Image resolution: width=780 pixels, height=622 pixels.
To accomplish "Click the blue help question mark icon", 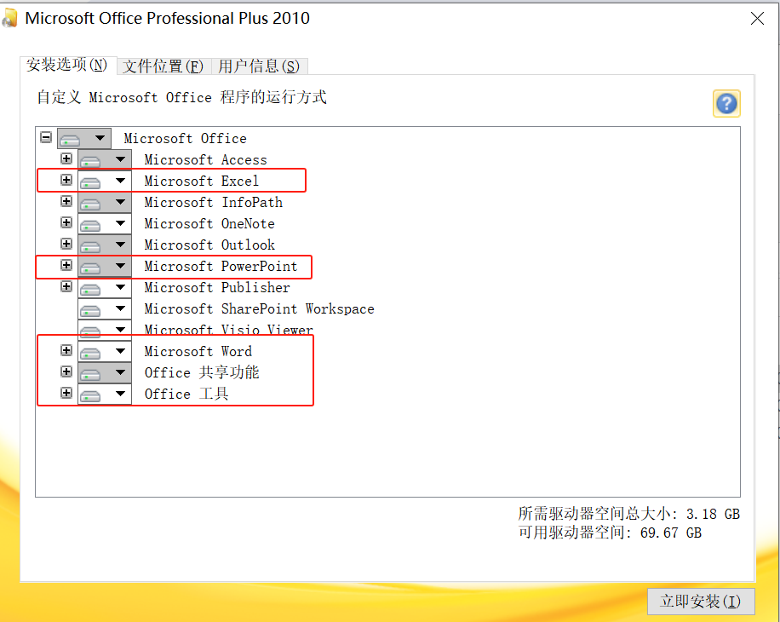I will 726,104.
